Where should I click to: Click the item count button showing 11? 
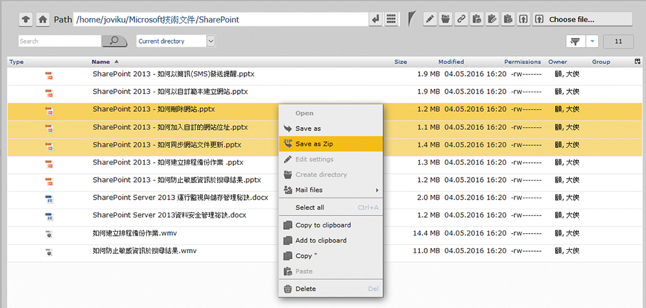[618, 41]
